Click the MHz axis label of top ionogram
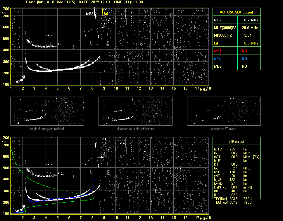Viewport: 283px width, 221px height. tap(203, 89)
